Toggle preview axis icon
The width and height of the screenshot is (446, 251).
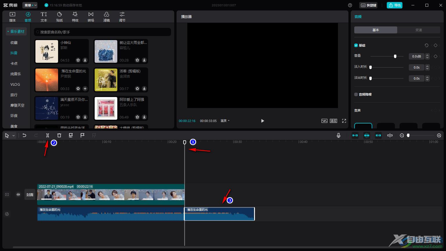pos(390,135)
